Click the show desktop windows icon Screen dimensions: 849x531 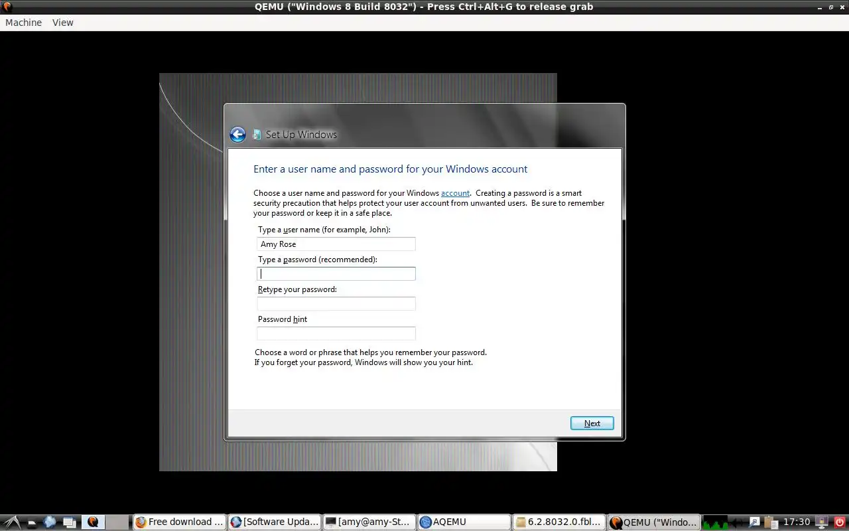(70, 522)
